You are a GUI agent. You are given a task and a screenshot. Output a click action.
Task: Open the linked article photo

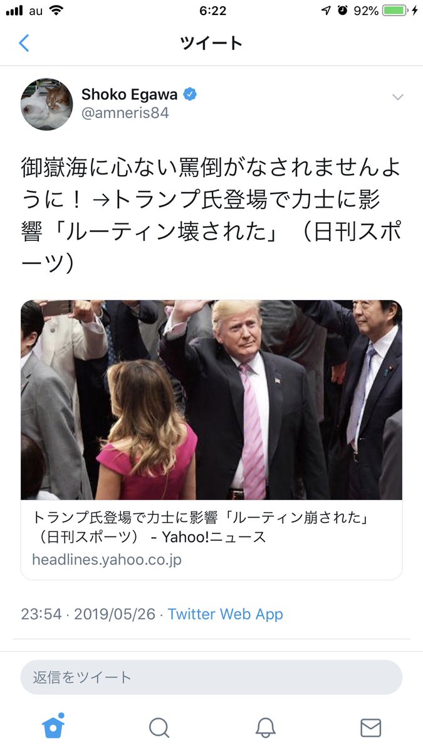click(x=211, y=400)
